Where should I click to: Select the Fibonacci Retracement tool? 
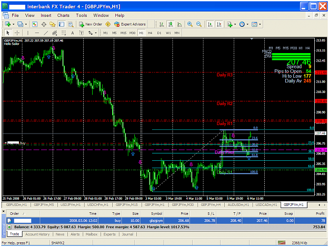pos(64,33)
